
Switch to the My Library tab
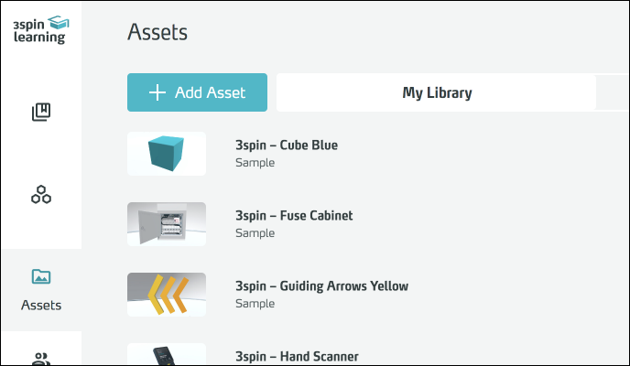436,92
